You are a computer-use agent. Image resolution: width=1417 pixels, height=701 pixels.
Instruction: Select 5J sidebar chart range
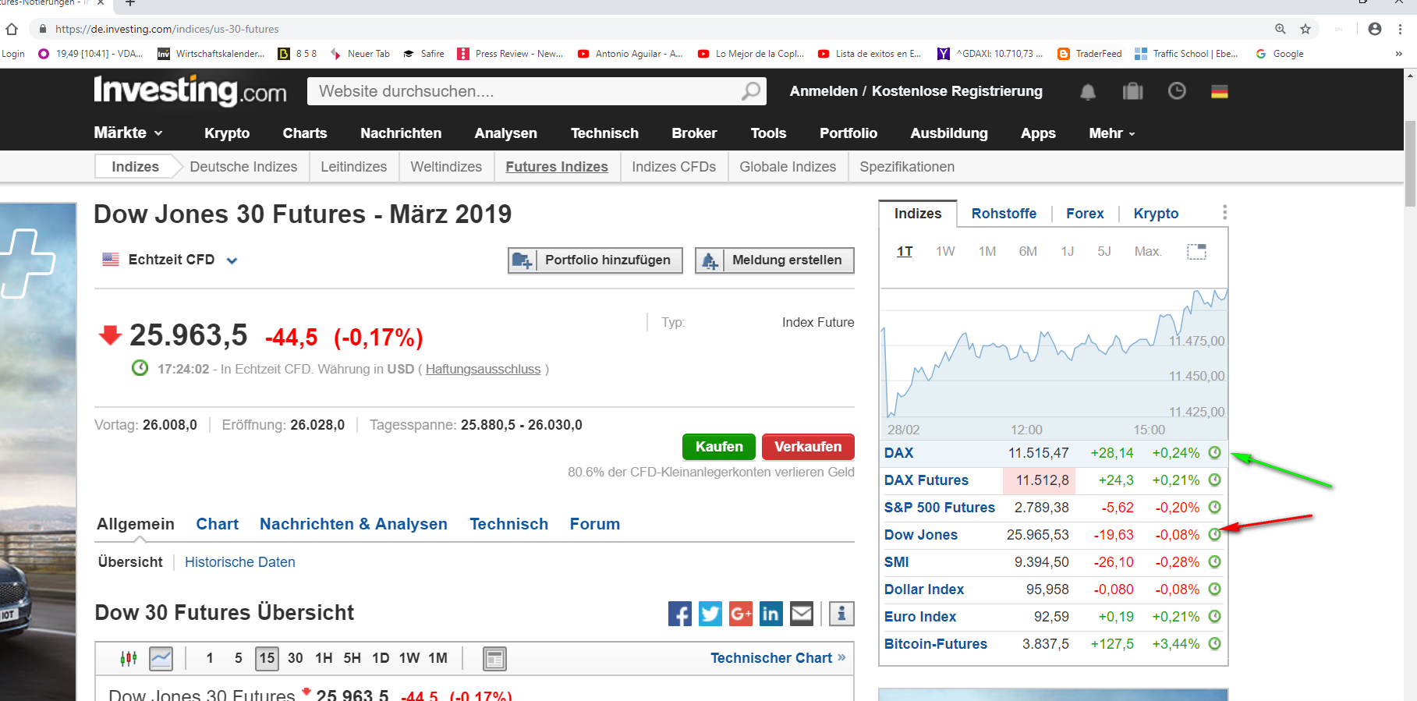coord(1104,251)
